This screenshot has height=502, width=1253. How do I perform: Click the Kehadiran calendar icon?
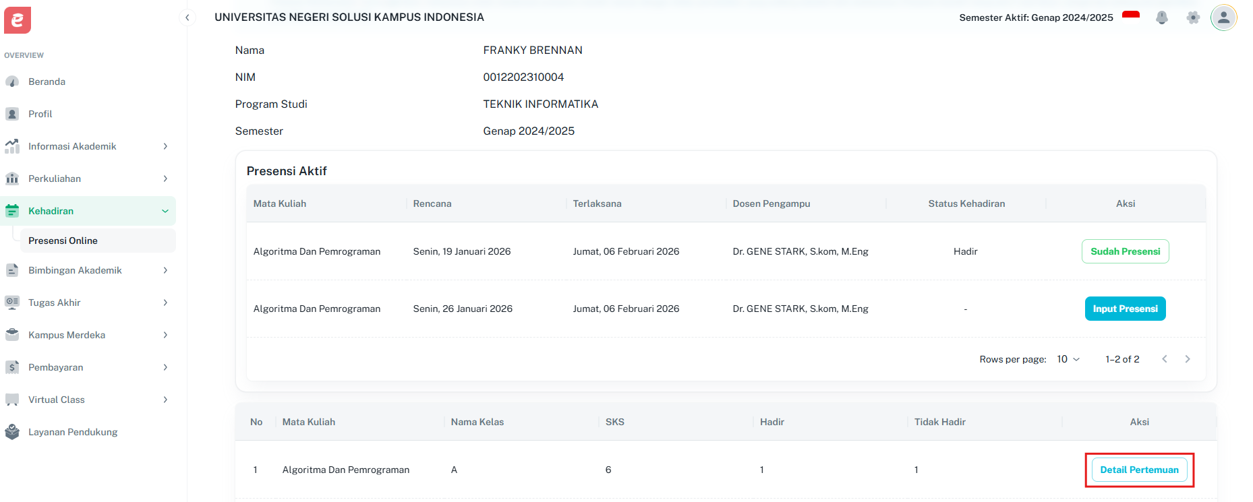click(12, 211)
